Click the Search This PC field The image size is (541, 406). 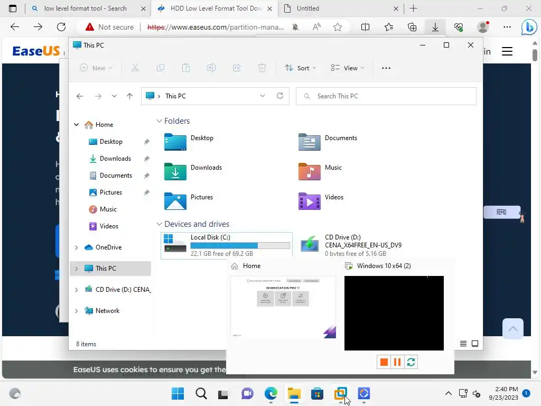pyautogui.click(x=386, y=96)
